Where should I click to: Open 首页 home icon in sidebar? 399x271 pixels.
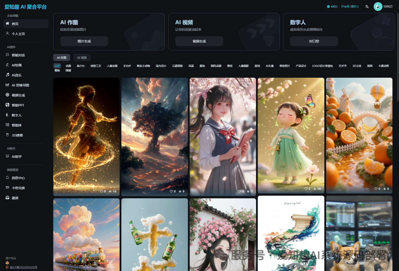[x=7, y=24]
